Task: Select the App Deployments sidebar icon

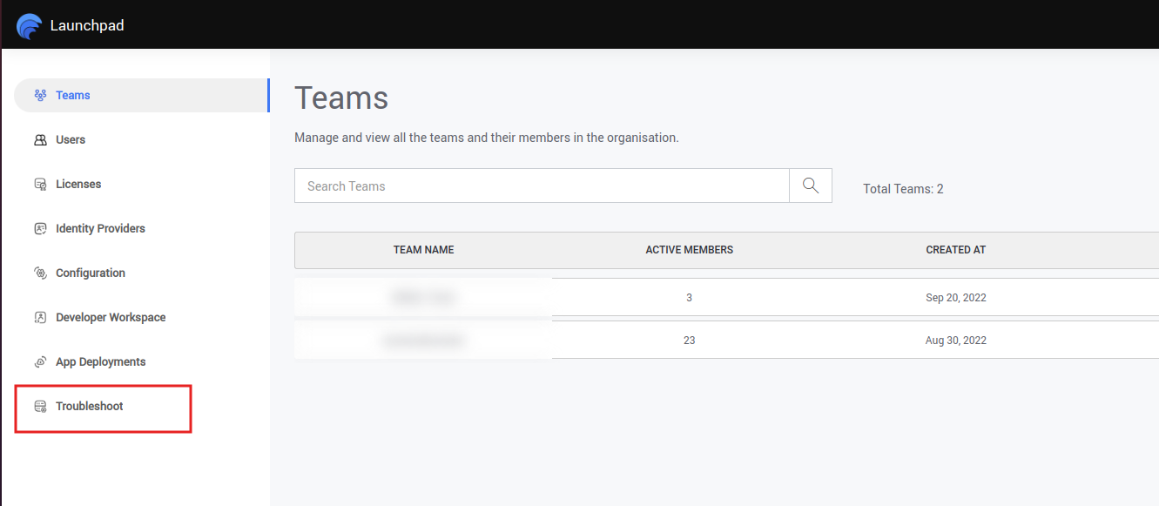Action: pyautogui.click(x=40, y=362)
